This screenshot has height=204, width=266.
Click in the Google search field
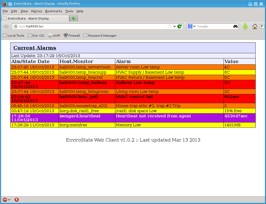tap(214, 26)
